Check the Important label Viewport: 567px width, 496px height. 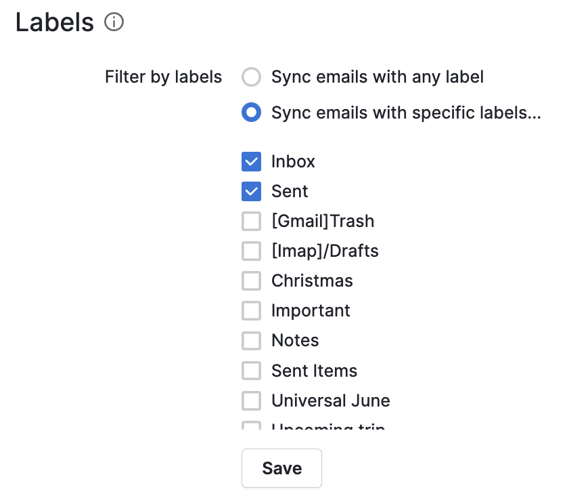tap(251, 310)
